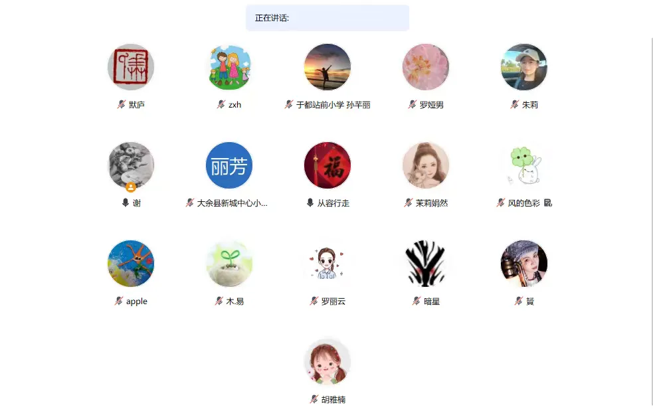Click the muted mic icon next to 暗星
Screen dimensions: 653x415
[x=417, y=301]
